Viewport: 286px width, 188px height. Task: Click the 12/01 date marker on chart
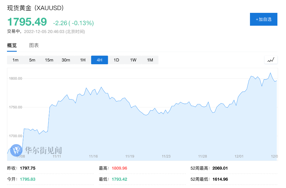239,156
